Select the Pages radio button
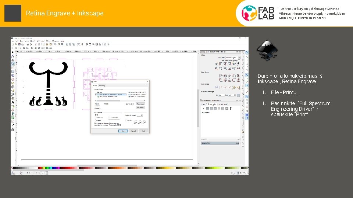 (x=96, y=121)
